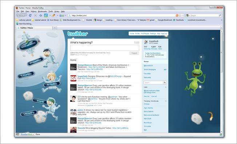Click the gmail bookmark icon
This screenshot has height=144, width=237.
pyautogui.click(x=148, y=20)
